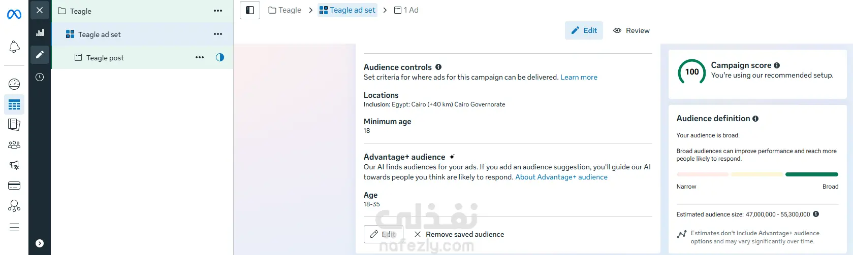Select the pencil edit mode icon

pyautogui.click(x=40, y=55)
